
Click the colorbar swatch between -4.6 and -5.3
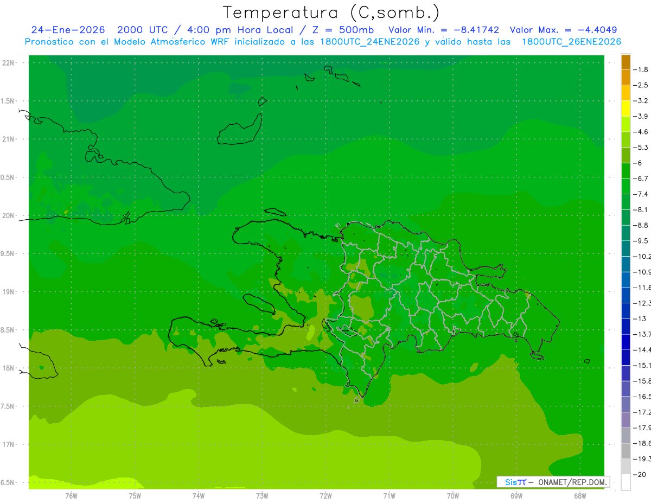pos(626,140)
